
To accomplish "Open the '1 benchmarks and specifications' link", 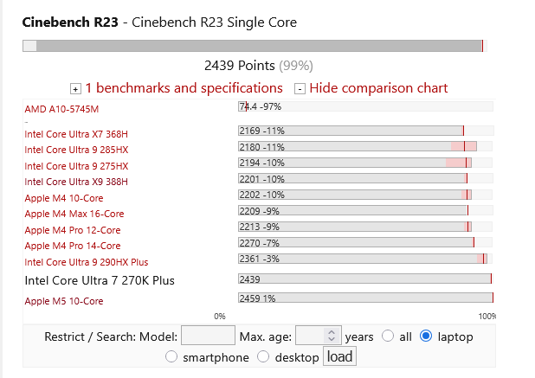I will point(184,88).
